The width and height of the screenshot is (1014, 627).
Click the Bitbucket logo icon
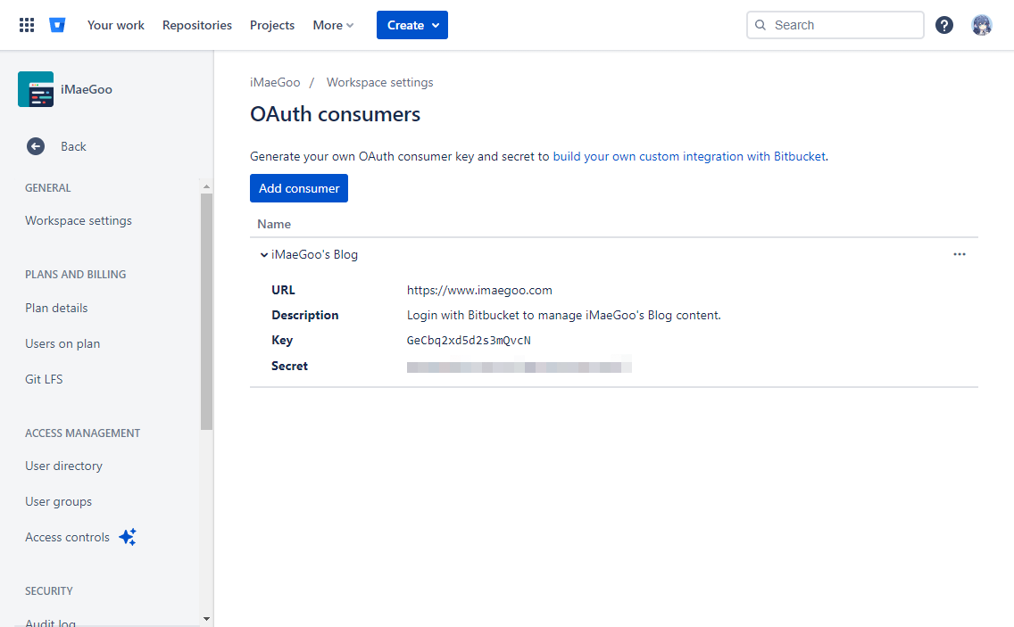point(57,25)
